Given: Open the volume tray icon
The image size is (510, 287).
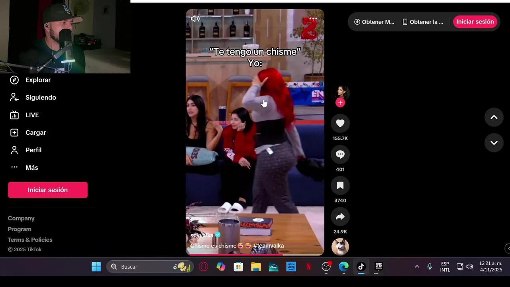Looking at the screenshot, I should 469,267.
